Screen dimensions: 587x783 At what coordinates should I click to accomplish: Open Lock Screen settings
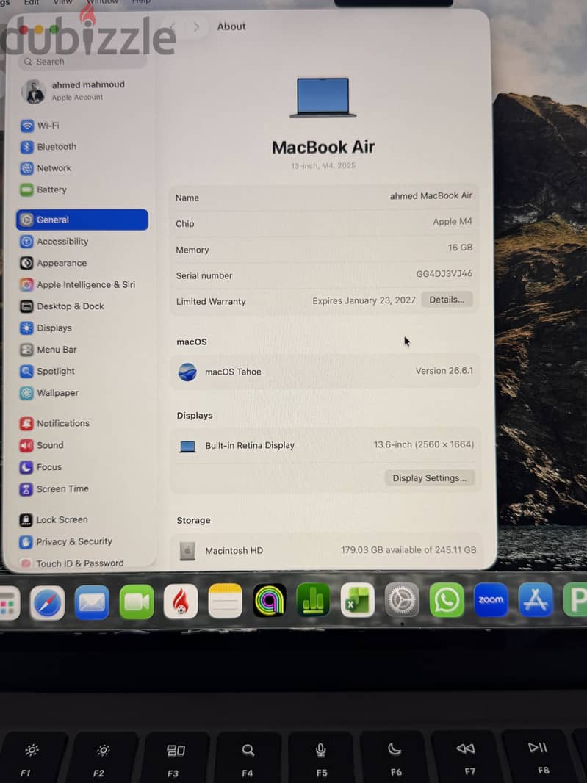(x=54, y=520)
